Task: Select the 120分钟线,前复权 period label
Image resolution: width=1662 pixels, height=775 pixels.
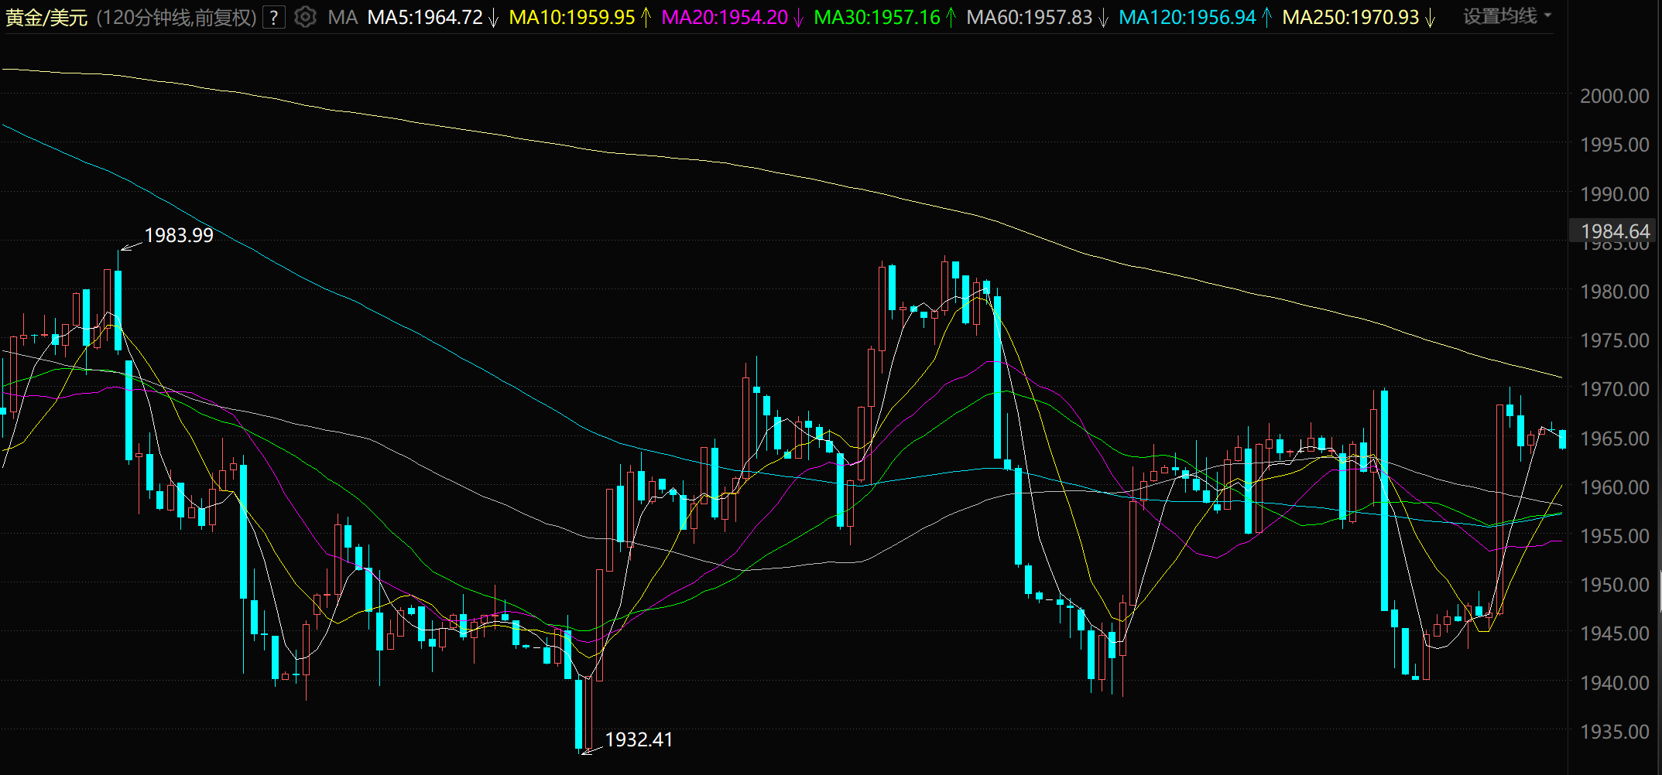Action: [176, 17]
